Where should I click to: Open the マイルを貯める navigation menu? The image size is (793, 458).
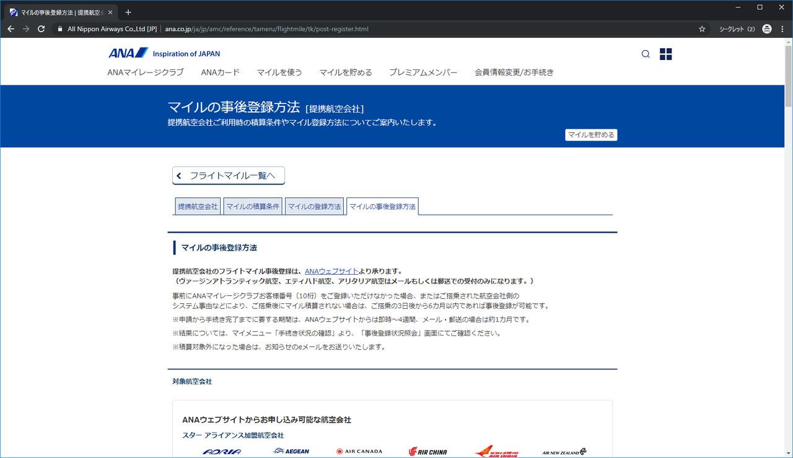click(x=346, y=72)
